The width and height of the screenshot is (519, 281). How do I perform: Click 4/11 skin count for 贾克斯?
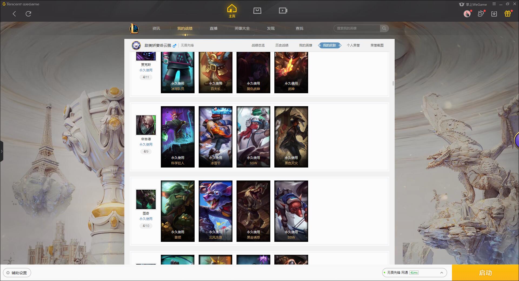[x=146, y=77]
